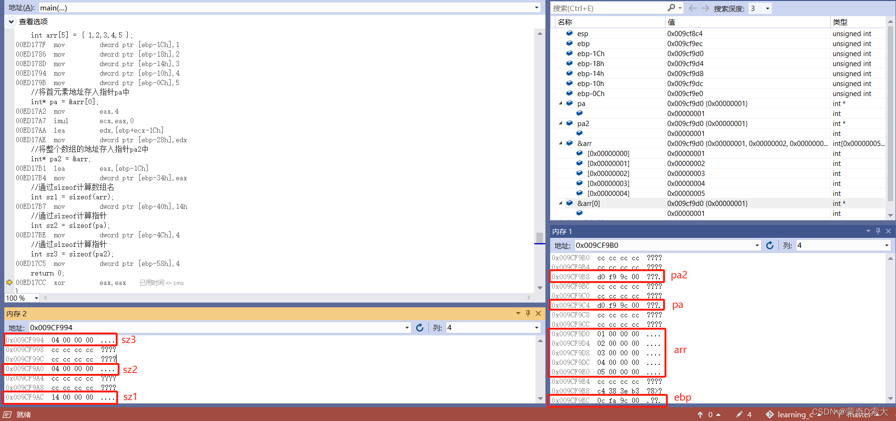Click the magnifier search icon in watch window
896x421 pixels.
671,8
